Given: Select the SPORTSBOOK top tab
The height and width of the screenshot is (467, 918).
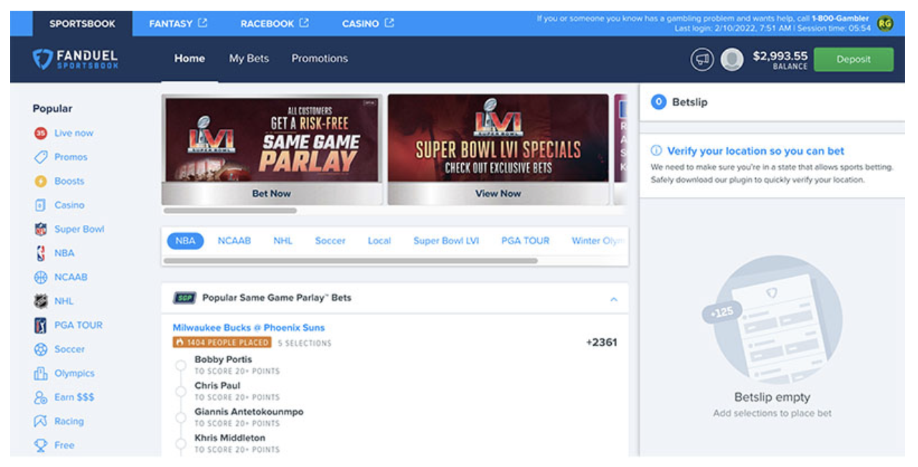Looking at the screenshot, I should coord(82,24).
